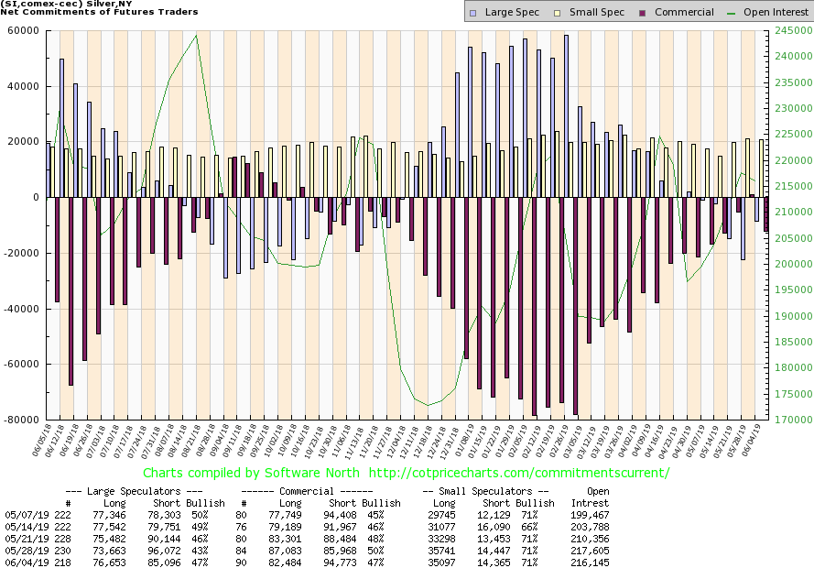814x568 pixels.
Task: Click the 60000 label on left axis
Action: [21, 30]
